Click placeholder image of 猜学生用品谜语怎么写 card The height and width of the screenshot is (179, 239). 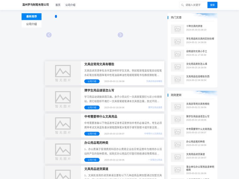63,99
